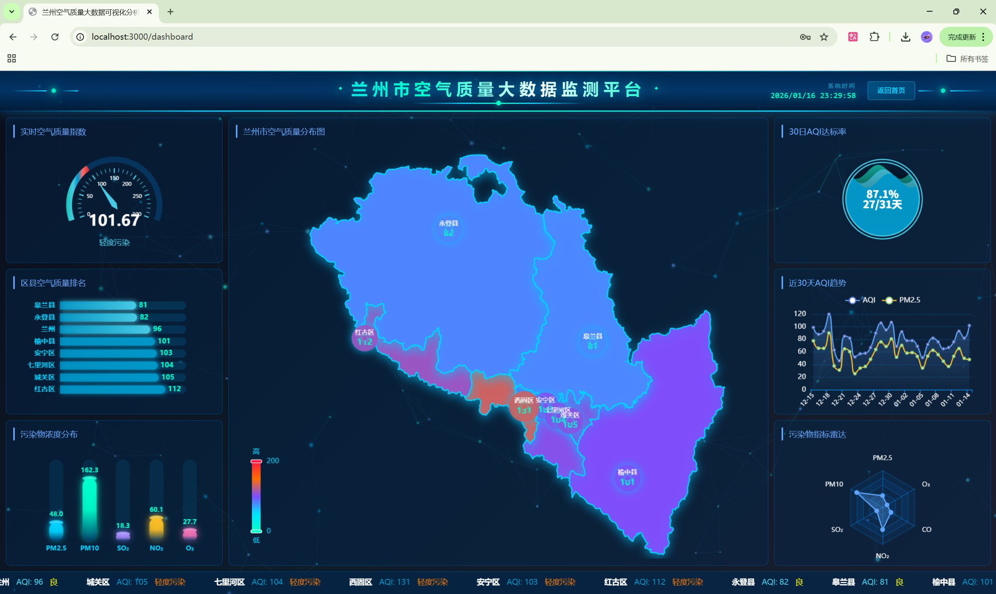Click the translate extension icon
The height and width of the screenshot is (594, 996).
point(853,37)
